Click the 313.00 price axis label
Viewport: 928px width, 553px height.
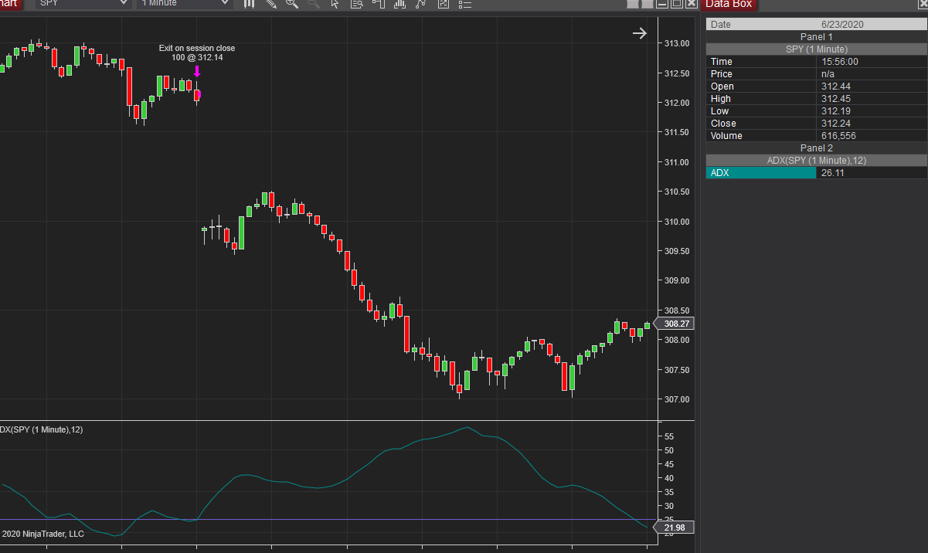(676, 43)
